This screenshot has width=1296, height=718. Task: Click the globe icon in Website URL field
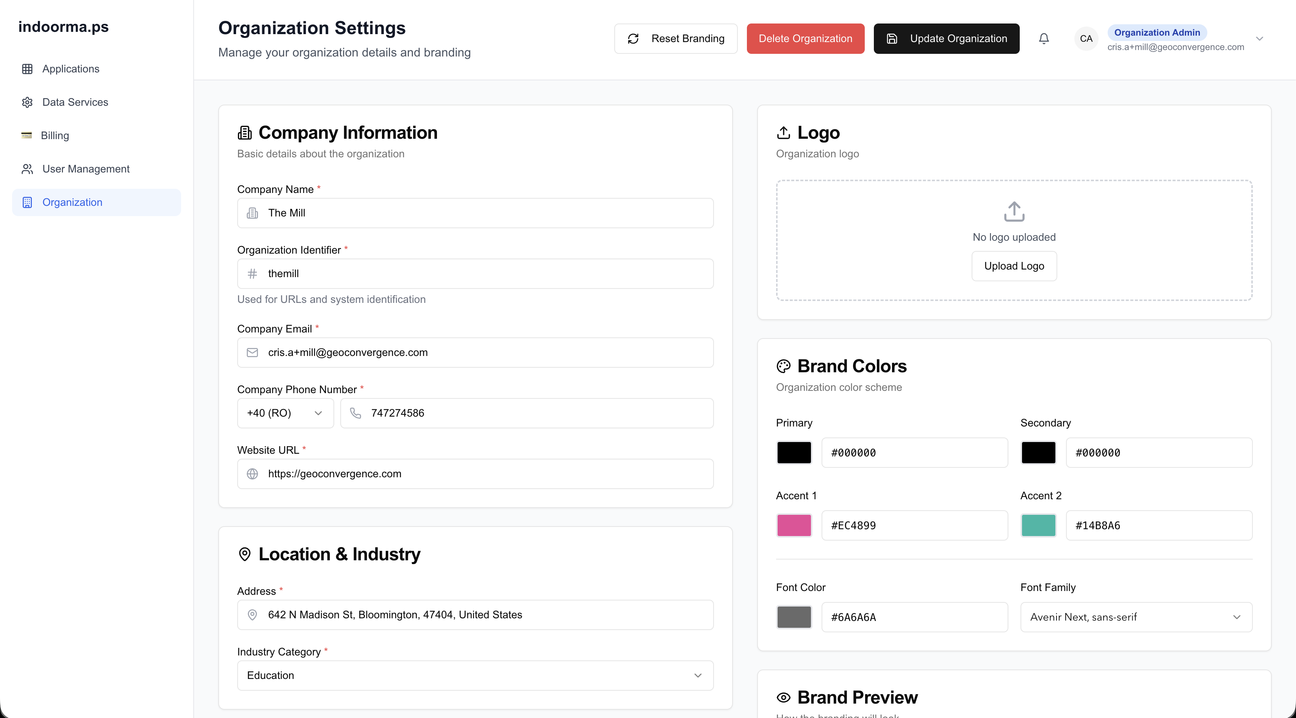tap(252, 474)
